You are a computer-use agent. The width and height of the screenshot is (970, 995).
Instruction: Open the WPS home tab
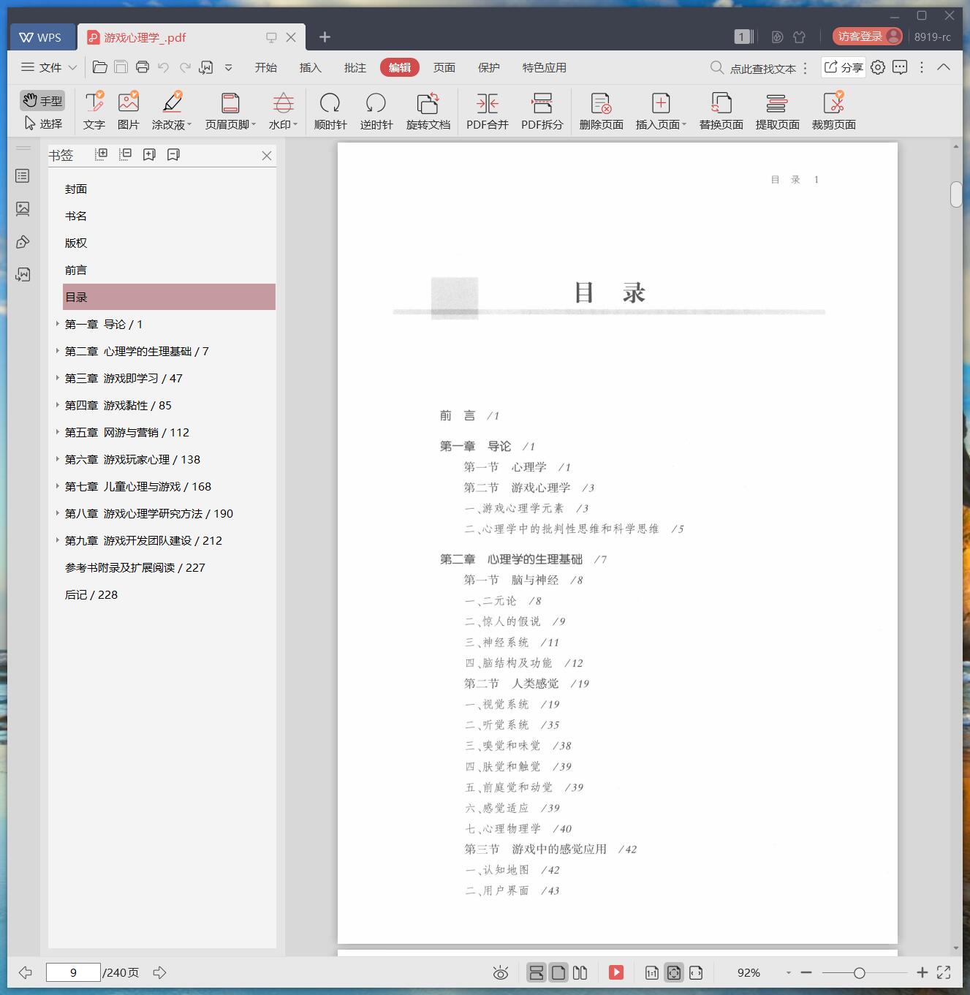[x=41, y=37]
